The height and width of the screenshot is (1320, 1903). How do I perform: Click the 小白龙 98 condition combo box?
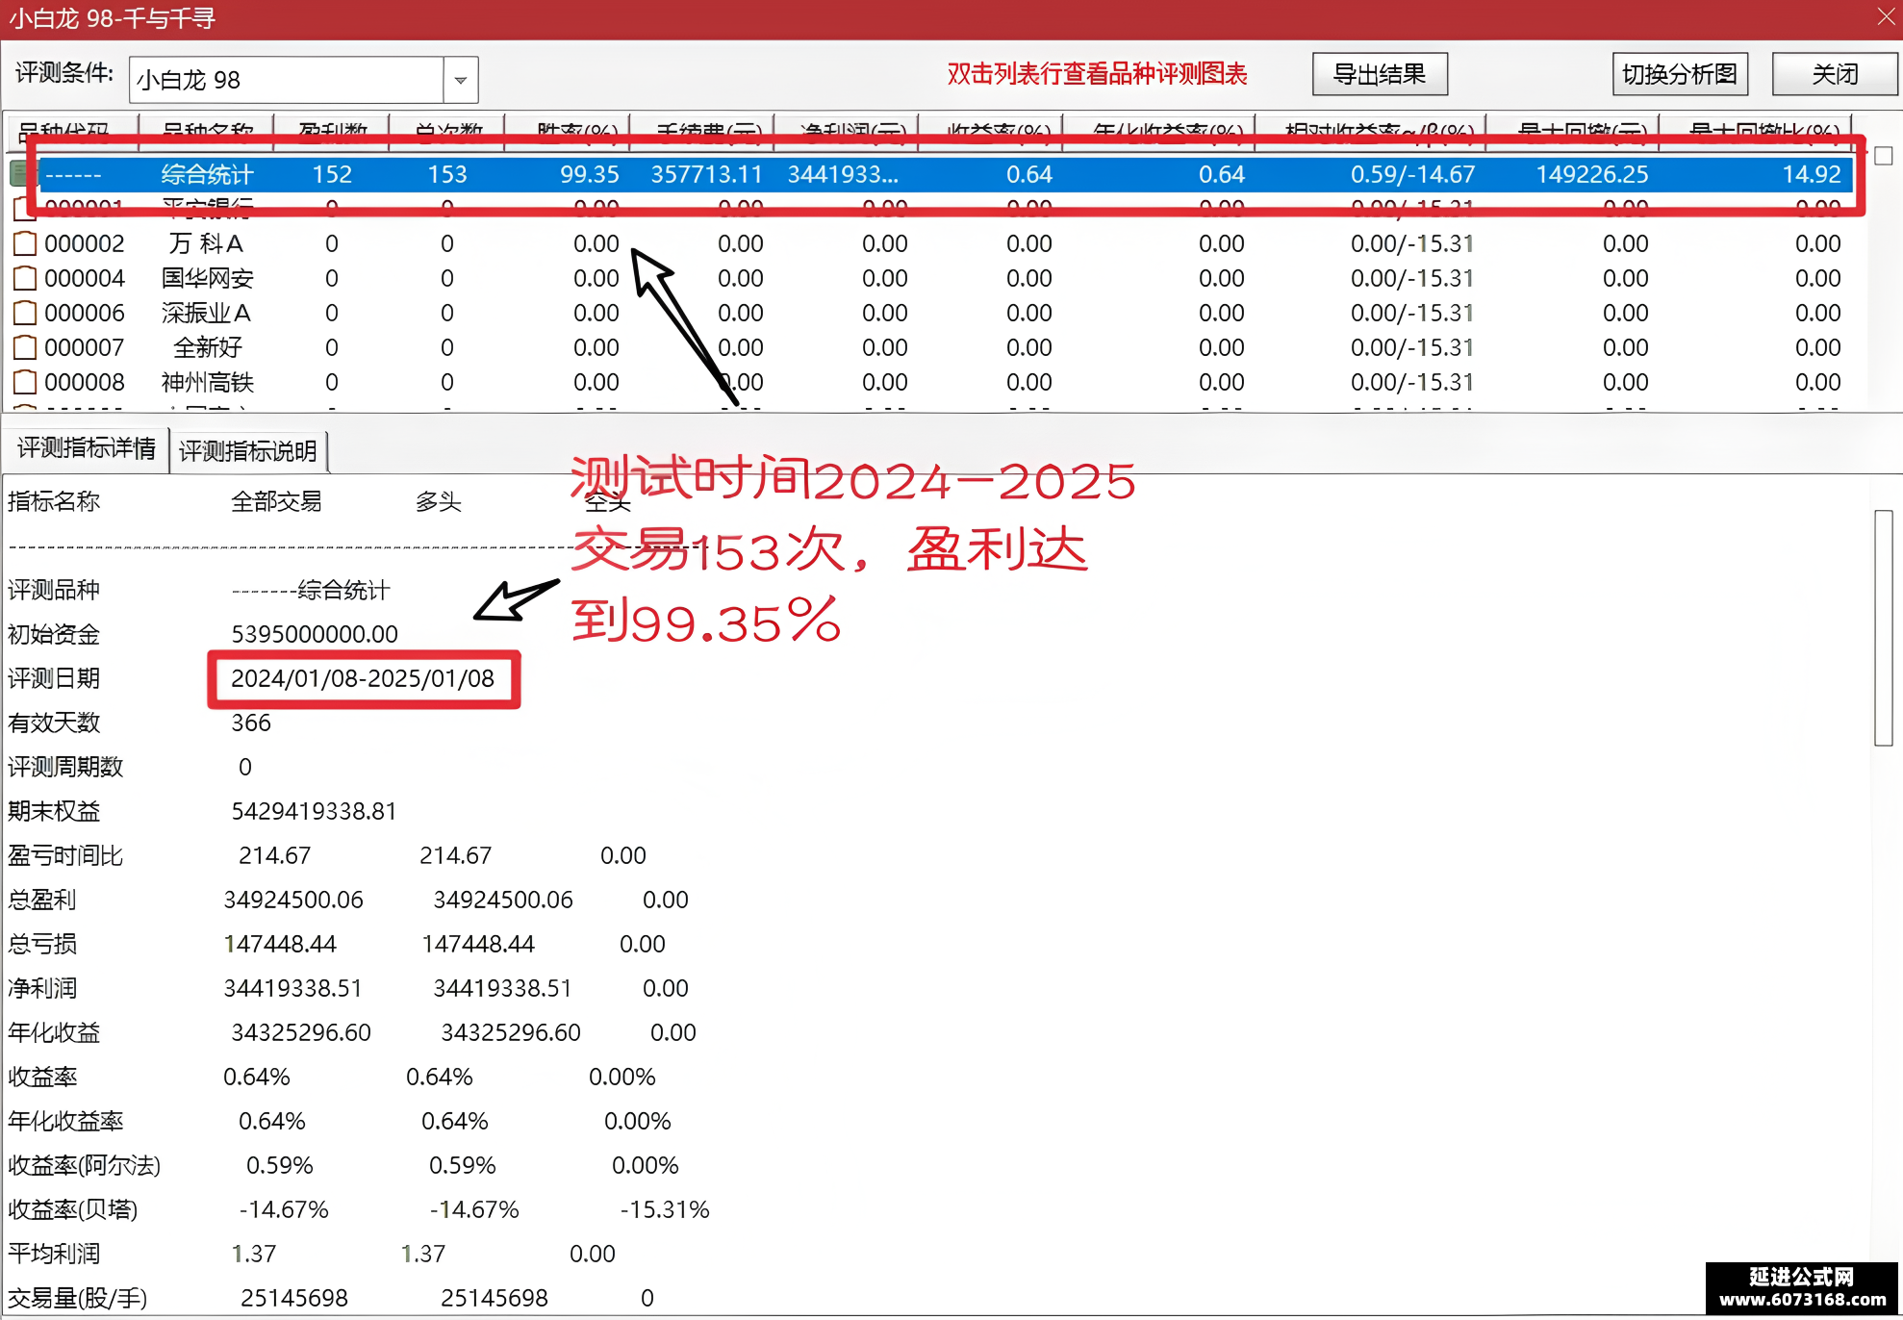(303, 80)
